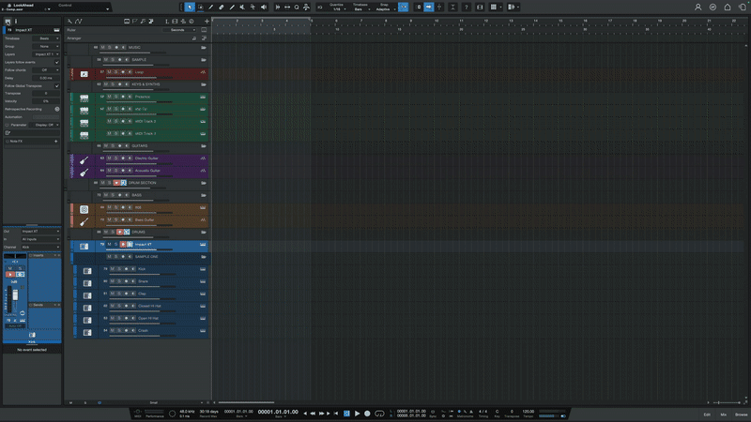Click the Delay 0.00 ms field

pyautogui.click(x=46, y=78)
